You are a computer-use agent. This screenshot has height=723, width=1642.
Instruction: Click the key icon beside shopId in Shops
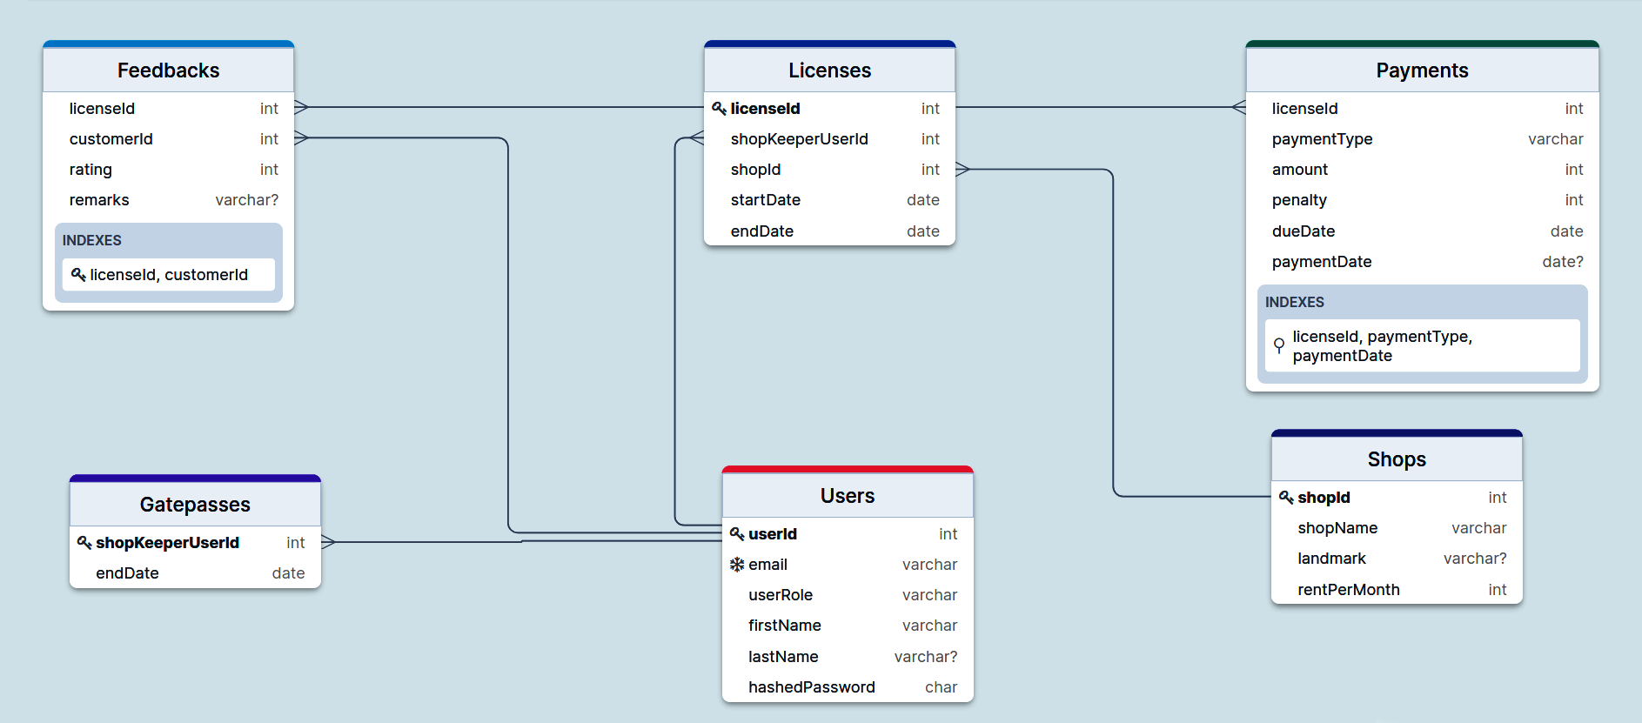(x=1286, y=498)
